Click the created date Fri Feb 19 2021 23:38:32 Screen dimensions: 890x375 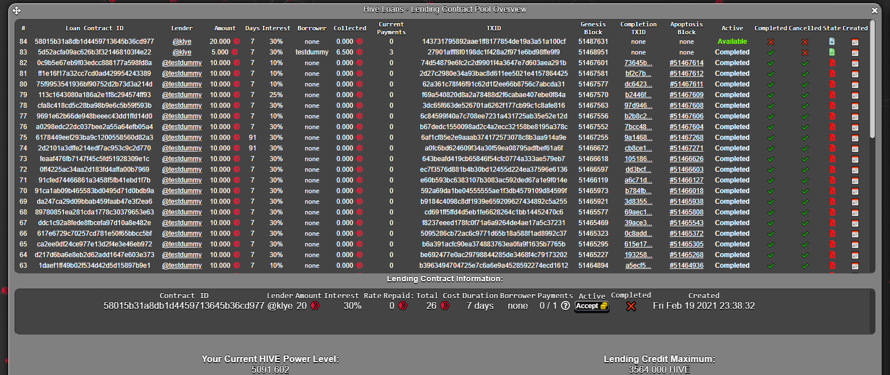coord(704,306)
